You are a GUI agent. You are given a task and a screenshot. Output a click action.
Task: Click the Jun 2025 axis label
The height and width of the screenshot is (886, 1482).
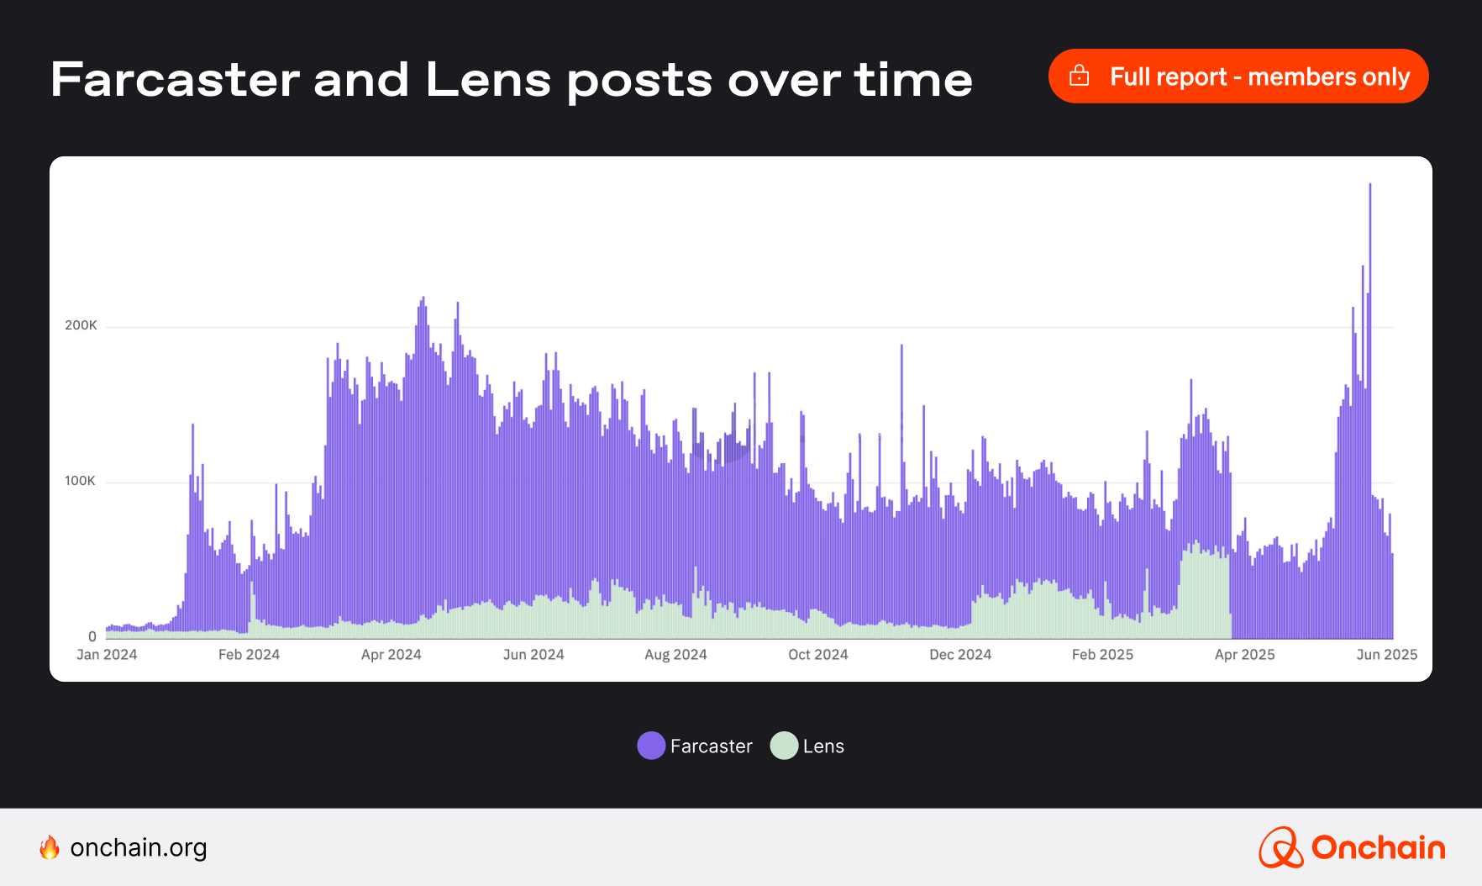pyautogui.click(x=1386, y=655)
